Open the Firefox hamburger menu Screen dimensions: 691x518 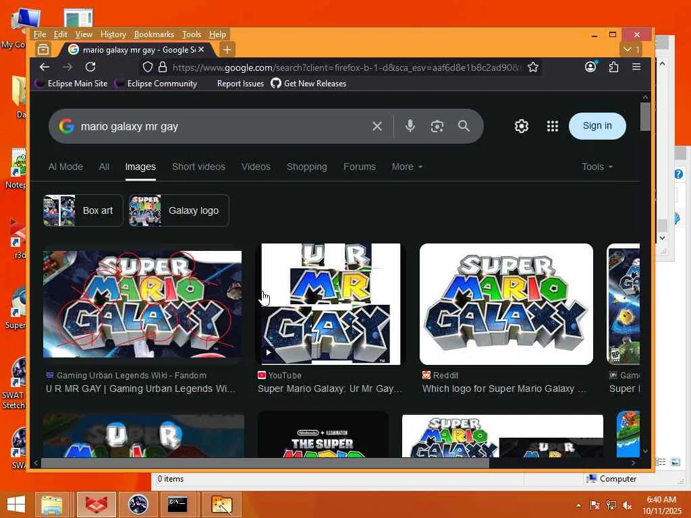coord(636,67)
